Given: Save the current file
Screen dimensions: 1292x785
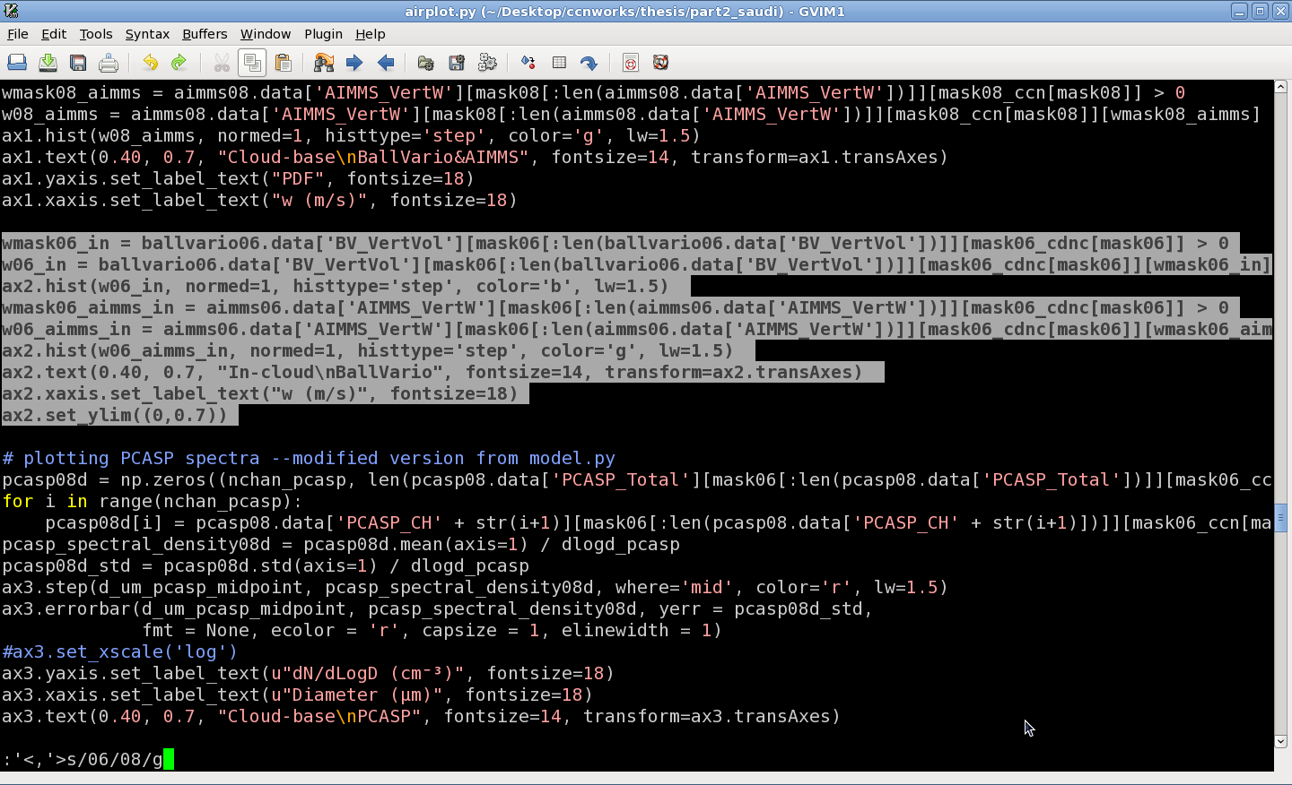Looking at the screenshot, I should 47,62.
